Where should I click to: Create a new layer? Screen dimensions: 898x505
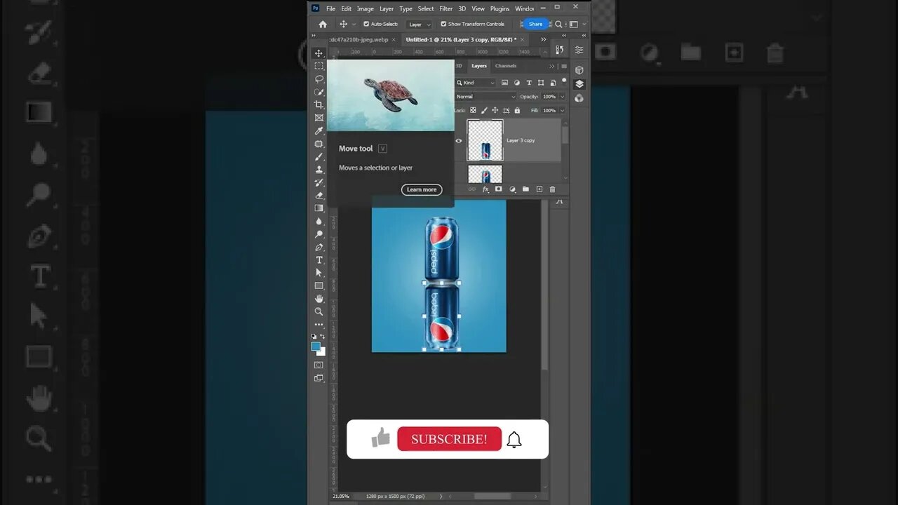tap(539, 189)
